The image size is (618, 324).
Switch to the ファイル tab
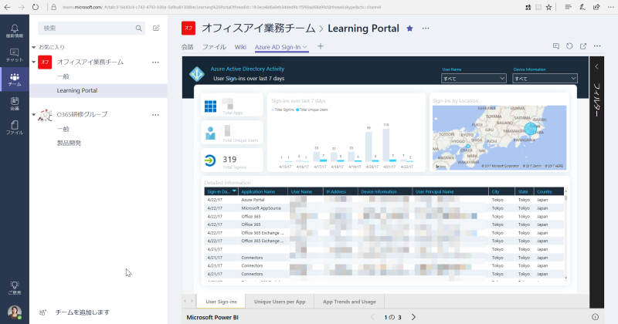tap(214, 47)
